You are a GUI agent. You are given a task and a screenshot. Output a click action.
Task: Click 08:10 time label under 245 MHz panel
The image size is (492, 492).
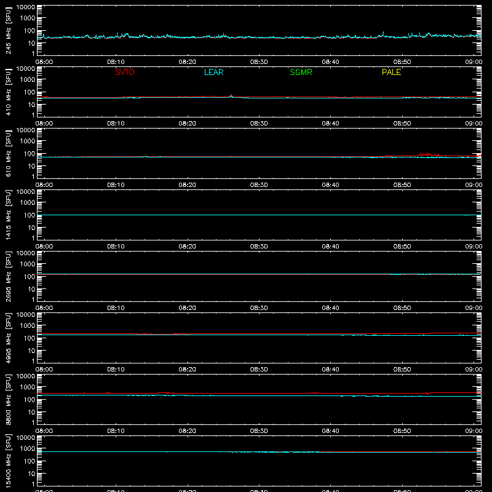(x=116, y=62)
